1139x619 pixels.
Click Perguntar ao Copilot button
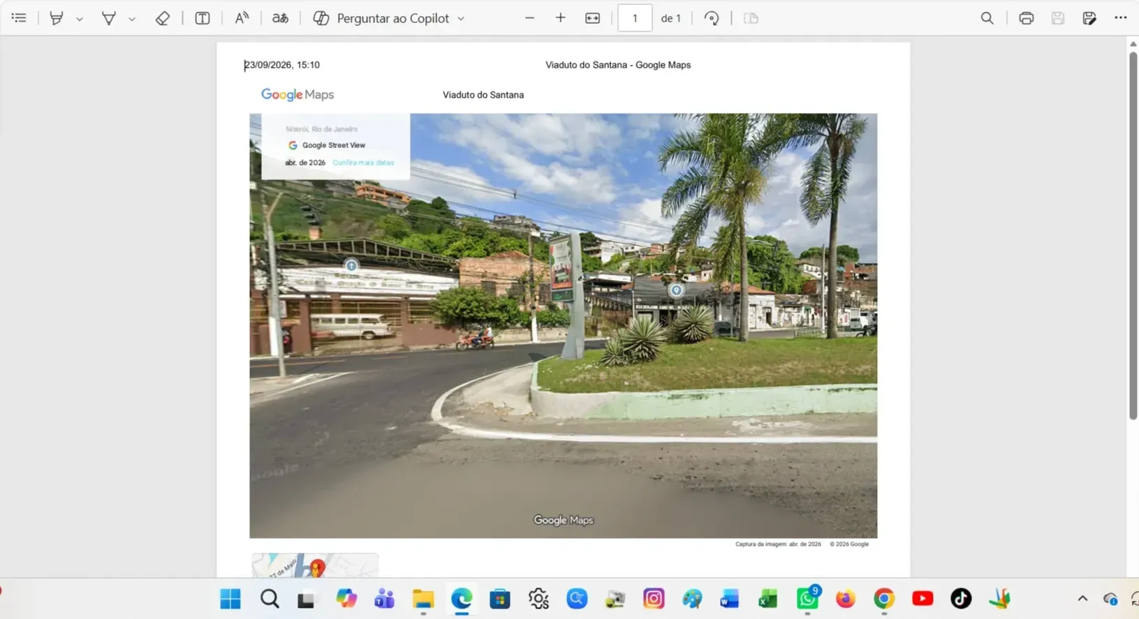click(381, 18)
